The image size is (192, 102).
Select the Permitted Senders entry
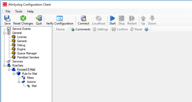pos(28,57)
